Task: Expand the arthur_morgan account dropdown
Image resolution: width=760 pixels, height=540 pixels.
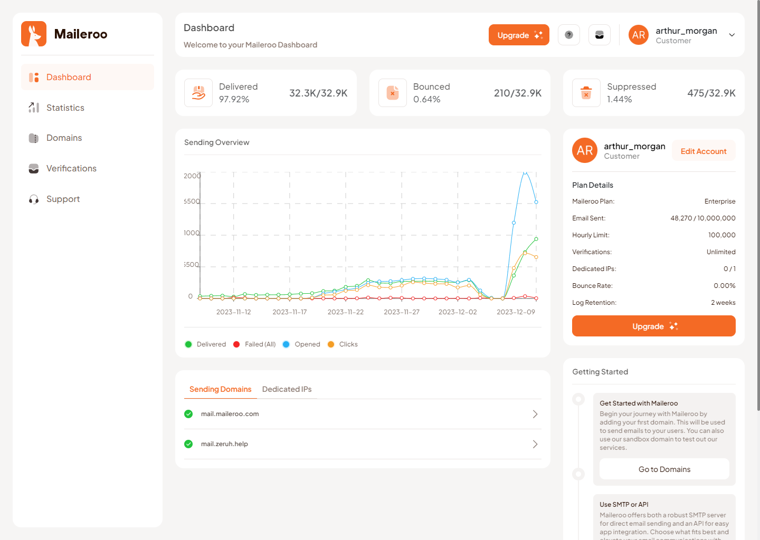Action: click(x=731, y=34)
